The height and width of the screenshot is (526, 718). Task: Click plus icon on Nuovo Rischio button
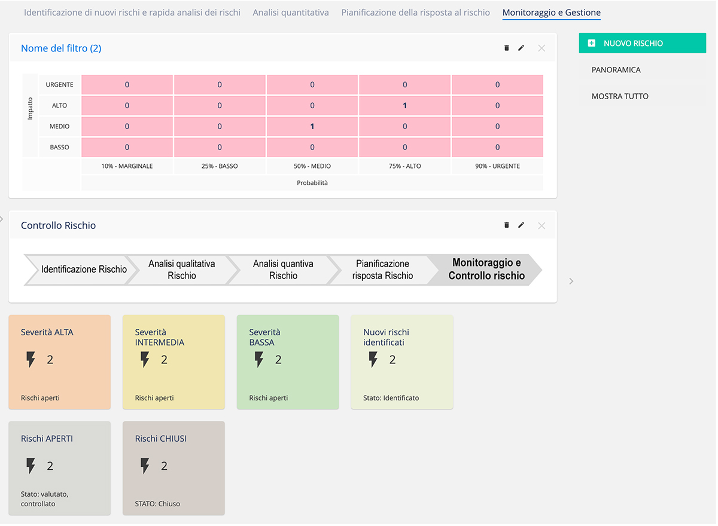592,43
